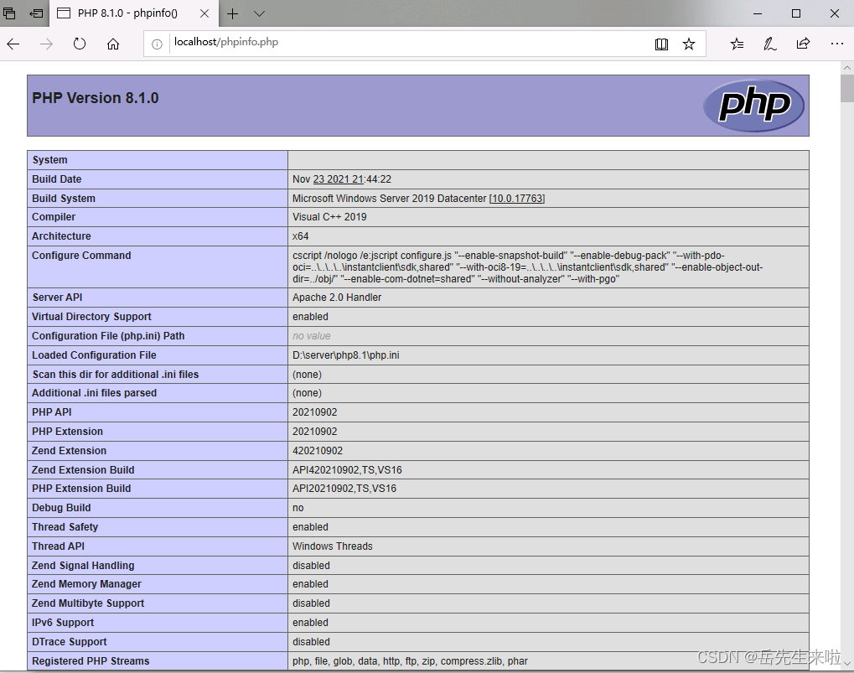Image resolution: width=854 pixels, height=673 pixels.
Task: Click Microsoft Windows Server 2019 Datacenter text
Action: point(390,198)
